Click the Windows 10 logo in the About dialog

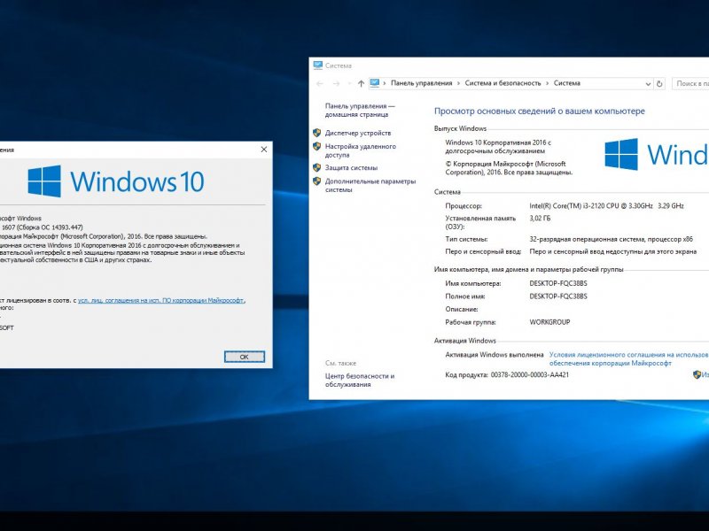pos(116,181)
